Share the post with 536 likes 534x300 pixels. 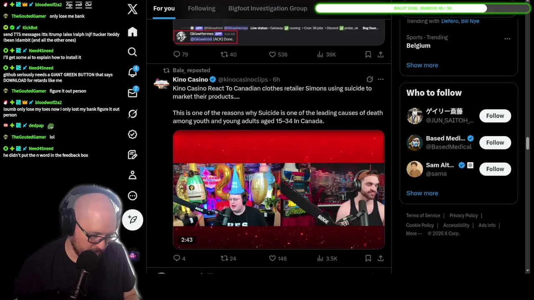coord(380,54)
